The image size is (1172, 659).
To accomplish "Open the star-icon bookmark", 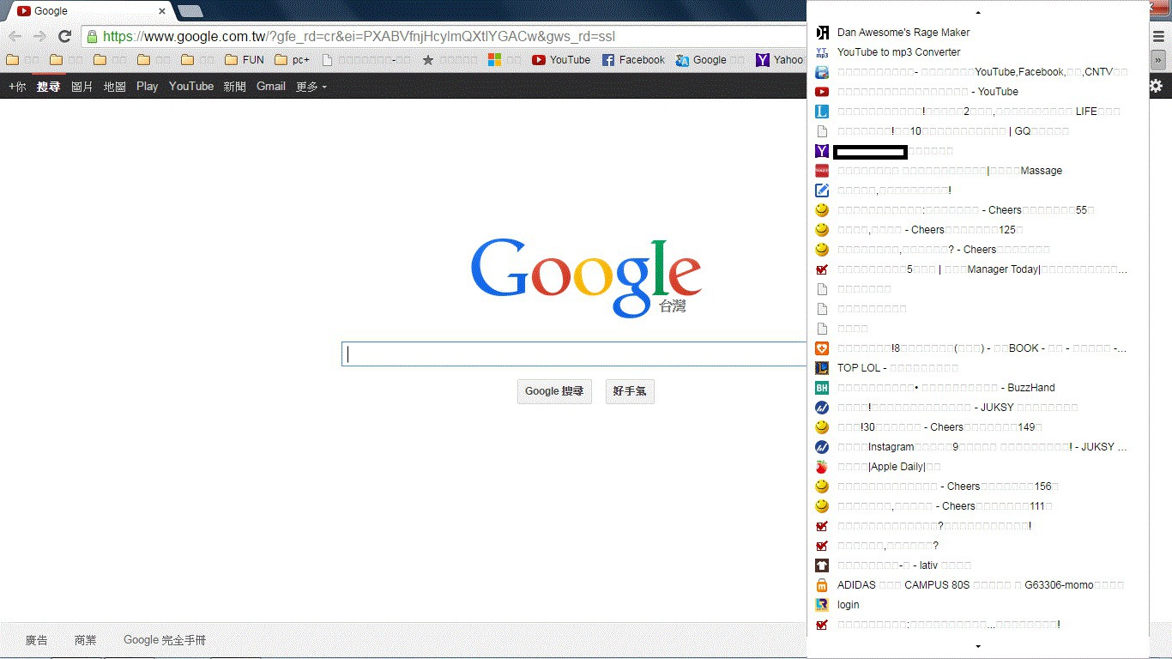I will coord(450,60).
